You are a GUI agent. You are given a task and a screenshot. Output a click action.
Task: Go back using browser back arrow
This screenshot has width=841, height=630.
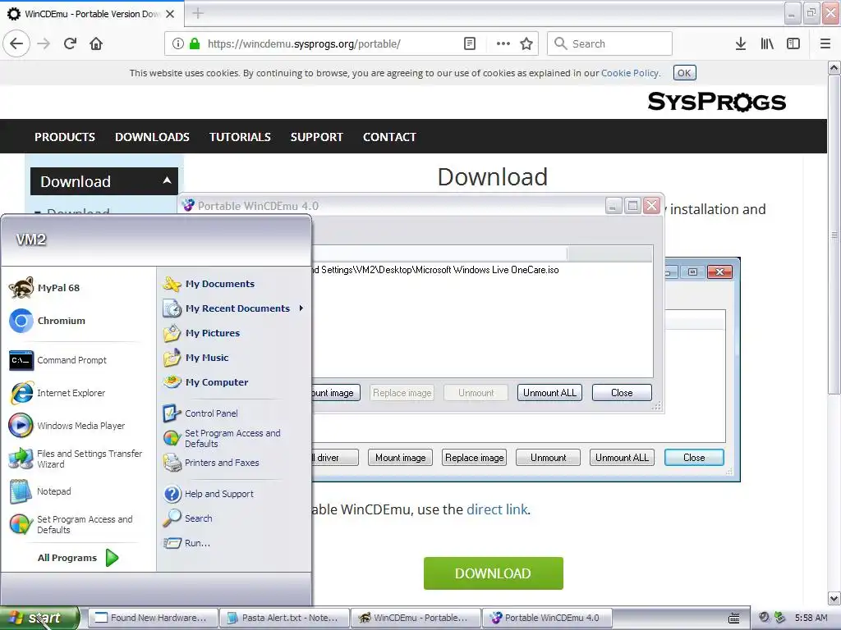click(16, 43)
